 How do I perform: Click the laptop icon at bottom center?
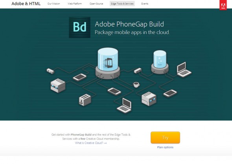(x=124, y=106)
